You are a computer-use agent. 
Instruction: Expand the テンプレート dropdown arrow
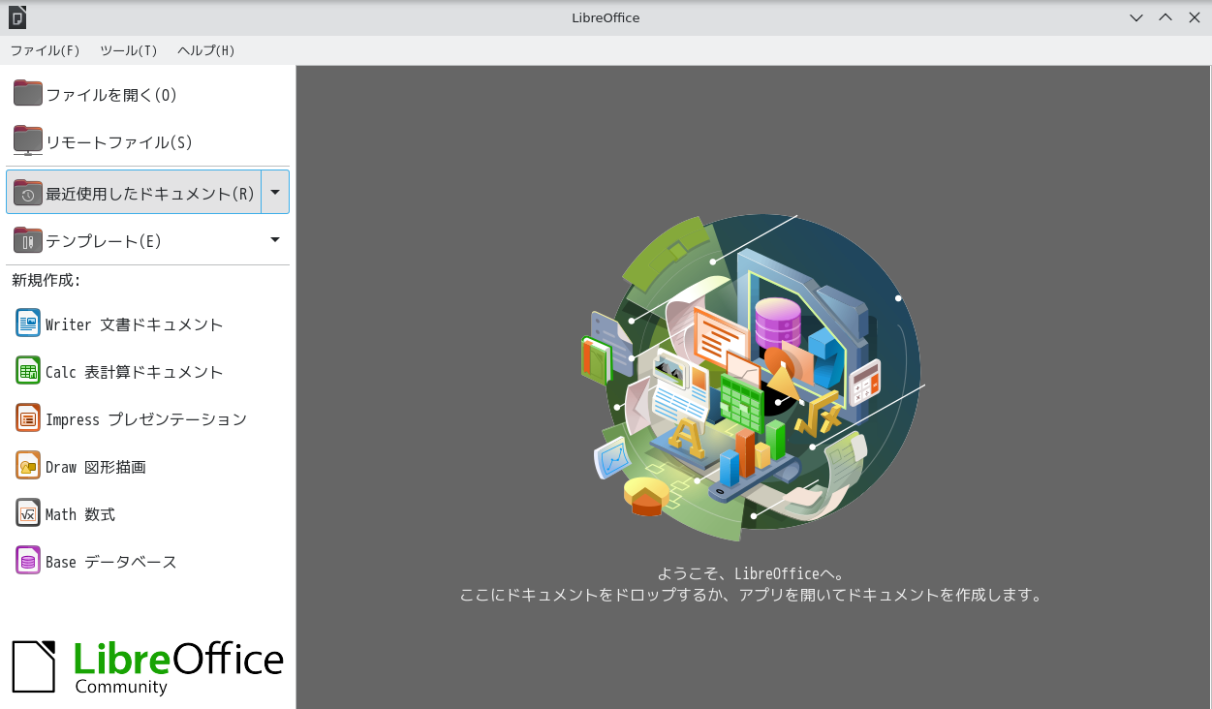[275, 239]
